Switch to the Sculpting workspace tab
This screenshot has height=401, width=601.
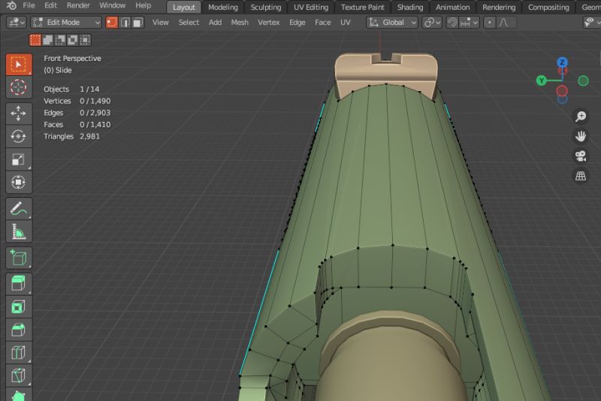point(266,7)
